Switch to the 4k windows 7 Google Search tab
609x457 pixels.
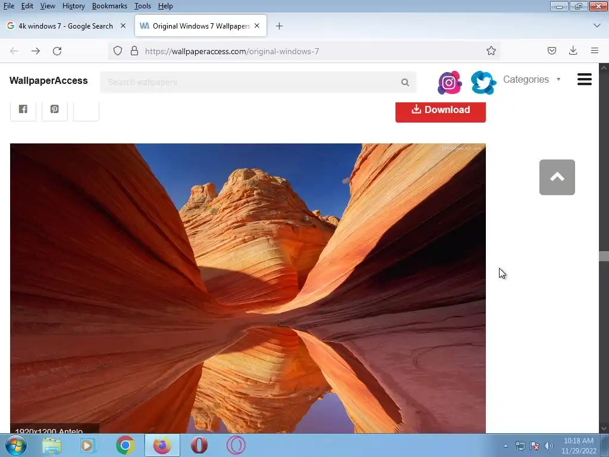[66, 26]
